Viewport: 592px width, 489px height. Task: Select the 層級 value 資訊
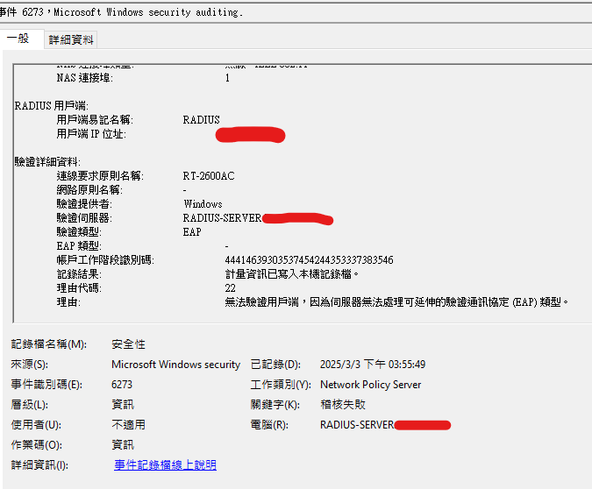point(123,405)
